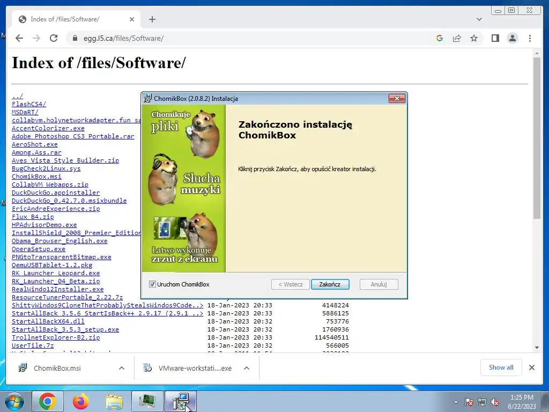Click DuckDuckGo_0.42.7.0.msixbundle link

tap(69, 201)
